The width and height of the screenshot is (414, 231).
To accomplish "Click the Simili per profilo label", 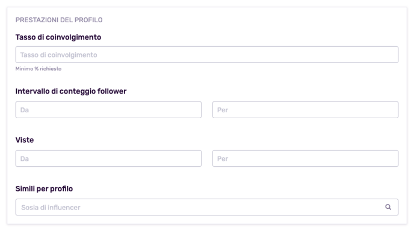I will click(x=44, y=188).
